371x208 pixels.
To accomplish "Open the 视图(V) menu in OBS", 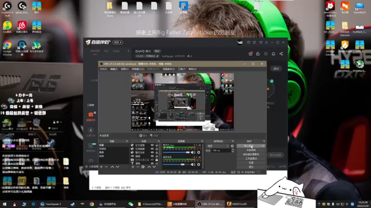I will tap(125, 69).
